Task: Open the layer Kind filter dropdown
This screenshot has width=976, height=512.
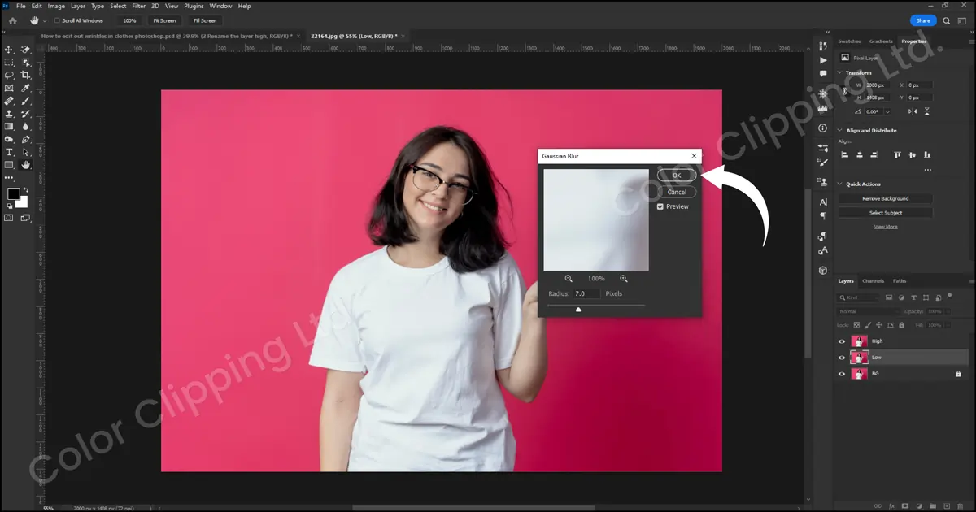Action: [x=859, y=297]
